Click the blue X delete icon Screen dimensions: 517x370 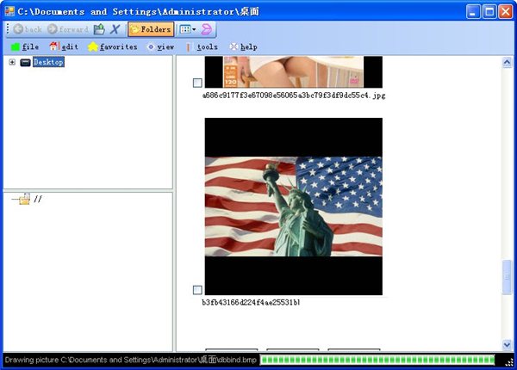coord(115,29)
